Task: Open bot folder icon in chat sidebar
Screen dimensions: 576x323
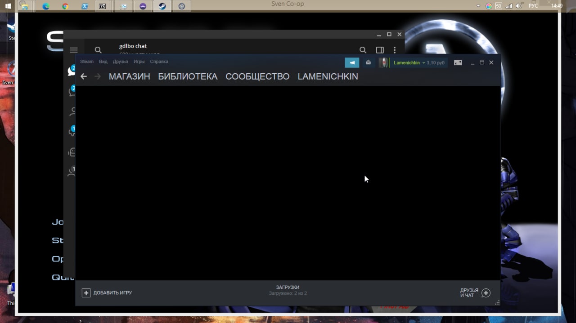Action: [x=72, y=152]
